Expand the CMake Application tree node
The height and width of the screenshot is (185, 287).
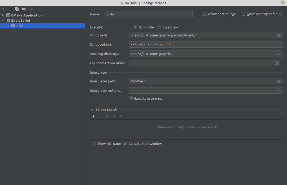coord(3,15)
